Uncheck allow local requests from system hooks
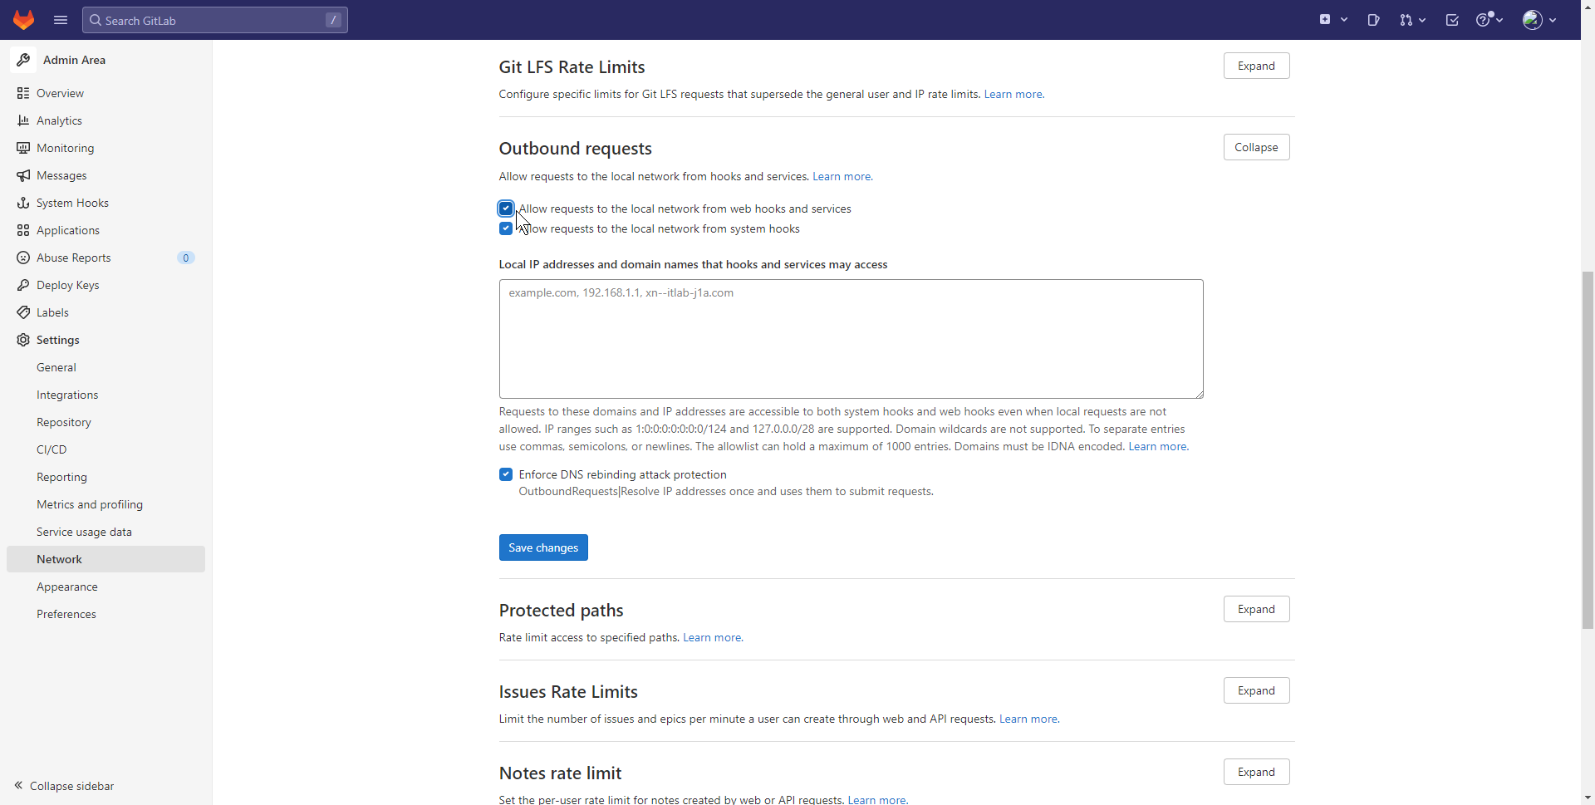 [x=506, y=228]
